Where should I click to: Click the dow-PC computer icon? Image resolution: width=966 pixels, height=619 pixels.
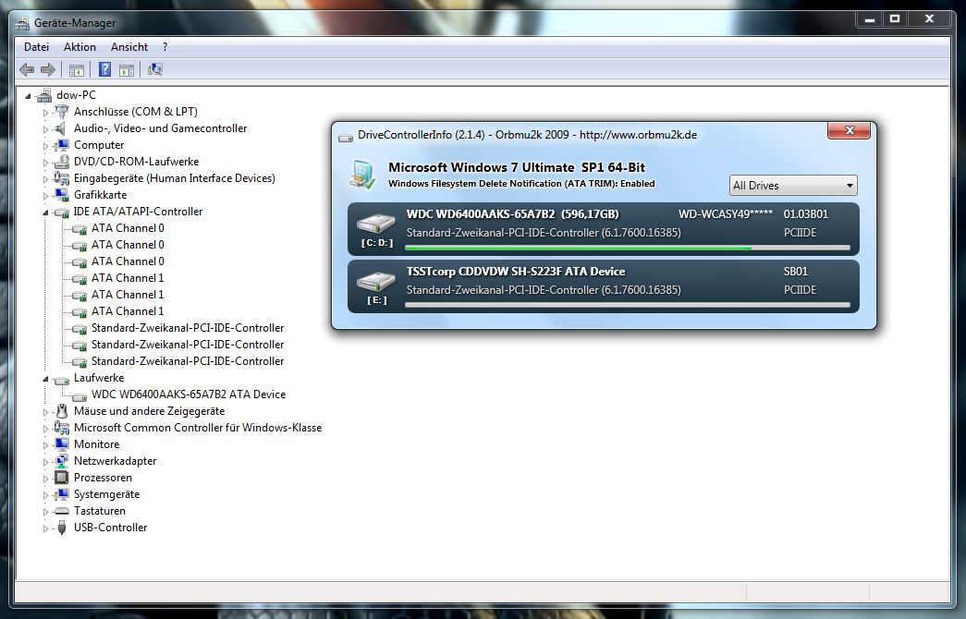pyautogui.click(x=44, y=95)
